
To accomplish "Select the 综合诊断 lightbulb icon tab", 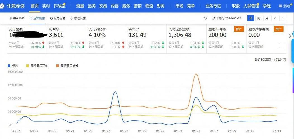I will pyautogui.click(x=11, y=18).
